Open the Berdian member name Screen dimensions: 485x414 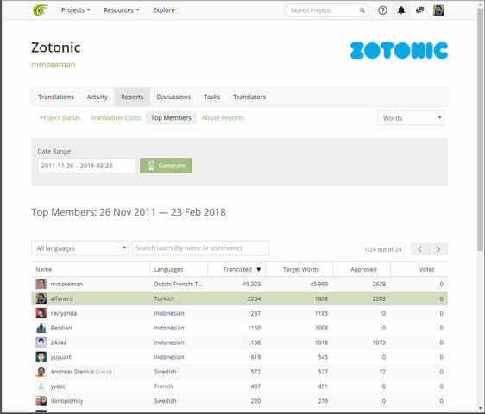(x=61, y=328)
